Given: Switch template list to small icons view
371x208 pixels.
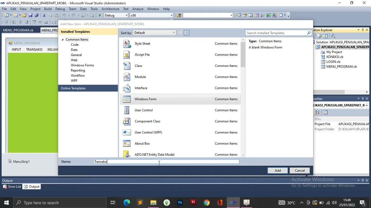Looking at the screenshot, I should click(180, 33).
